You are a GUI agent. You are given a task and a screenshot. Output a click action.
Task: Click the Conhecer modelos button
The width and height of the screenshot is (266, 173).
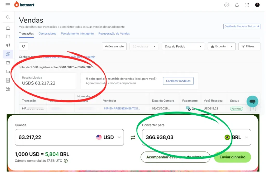point(178,81)
